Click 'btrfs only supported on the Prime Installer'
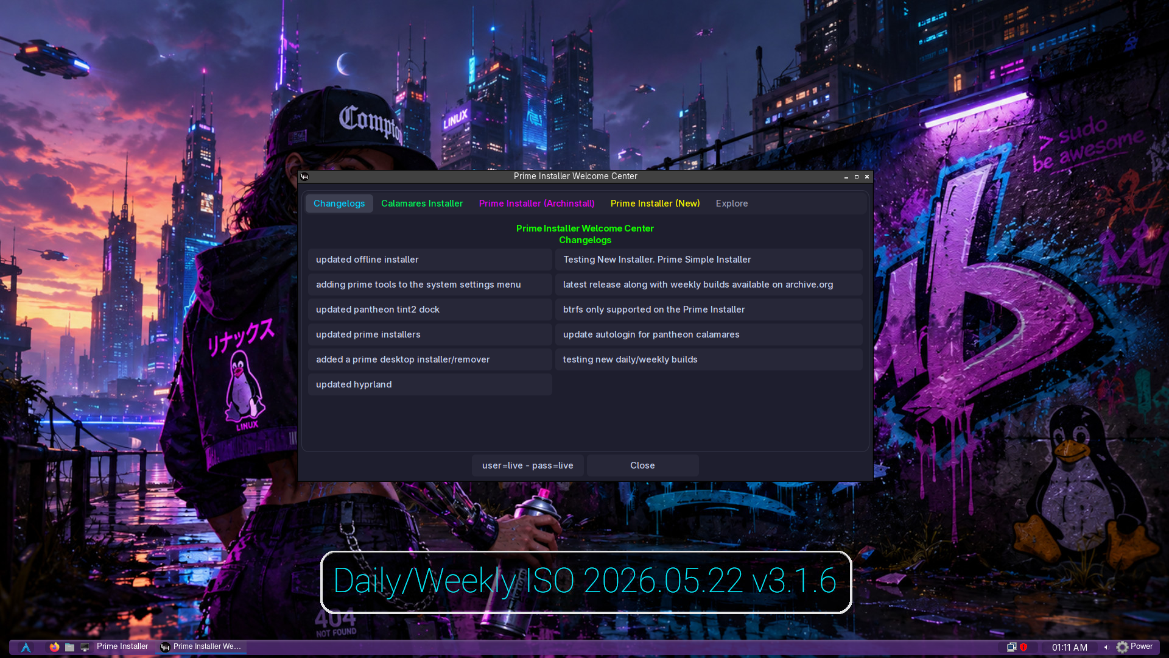Viewport: 1169px width, 658px height. pyautogui.click(x=709, y=310)
